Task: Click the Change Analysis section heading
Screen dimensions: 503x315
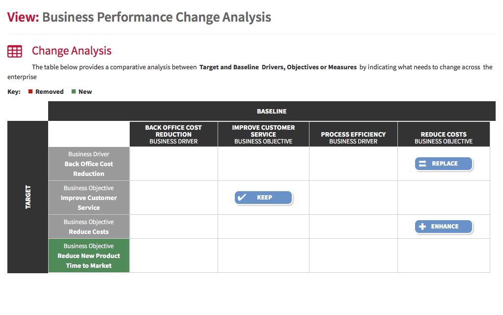Action: [72, 51]
